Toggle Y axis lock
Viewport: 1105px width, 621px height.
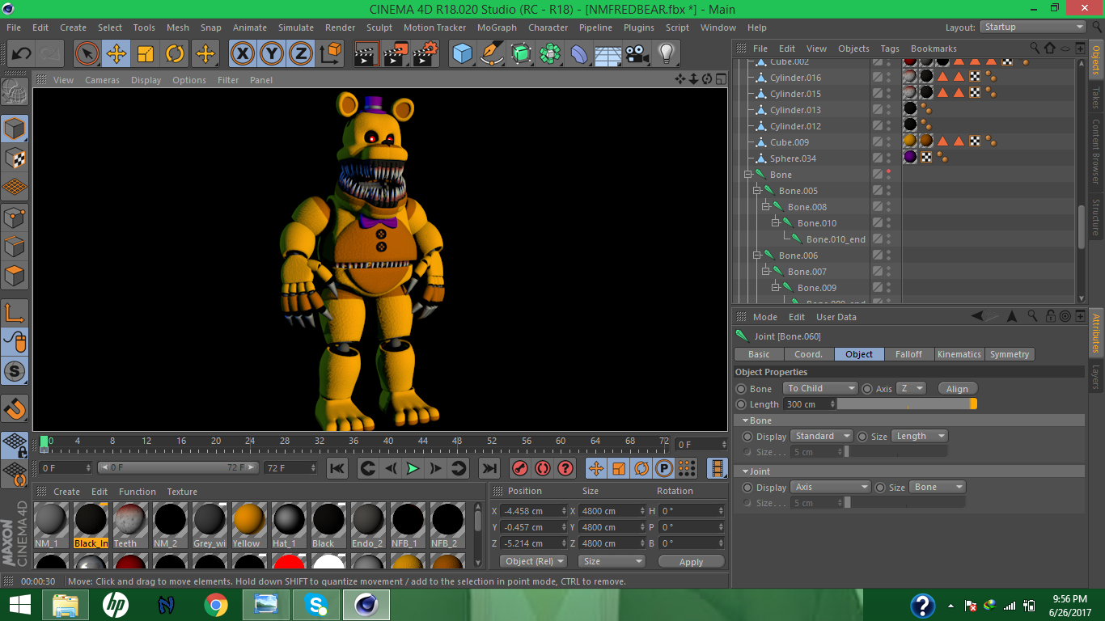pyautogui.click(x=272, y=54)
